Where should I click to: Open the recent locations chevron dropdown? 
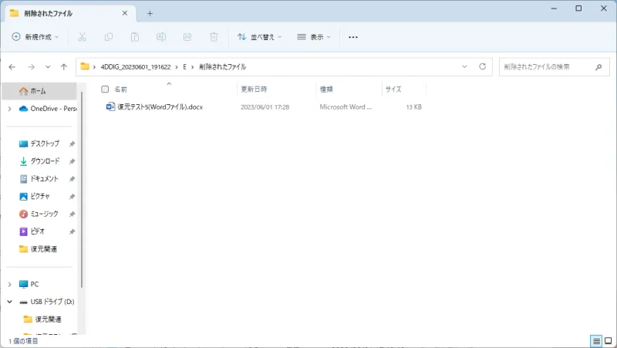point(48,67)
